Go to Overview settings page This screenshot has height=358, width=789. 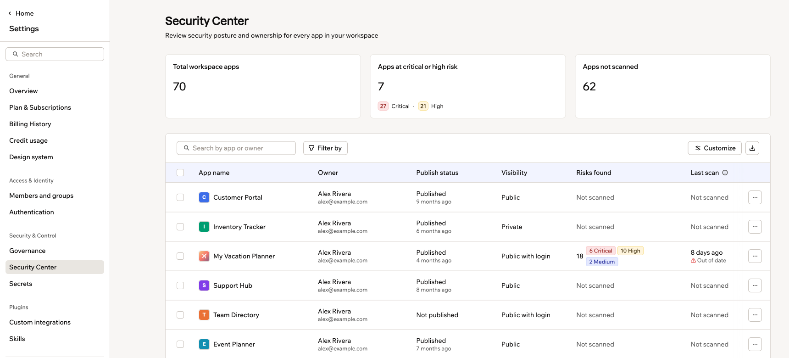click(x=55, y=91)
